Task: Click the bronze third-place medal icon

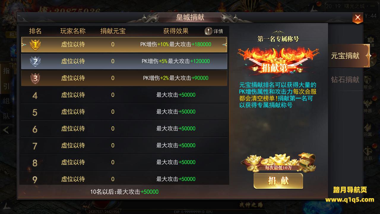Action: pyautogui.click(x=35, y=78)
